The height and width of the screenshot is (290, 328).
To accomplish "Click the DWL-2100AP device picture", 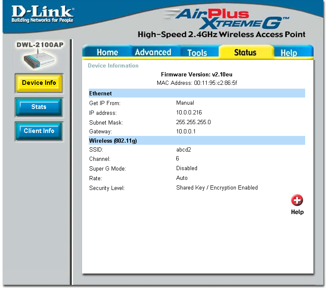I will pyautogui.click(x=39, y=60).
